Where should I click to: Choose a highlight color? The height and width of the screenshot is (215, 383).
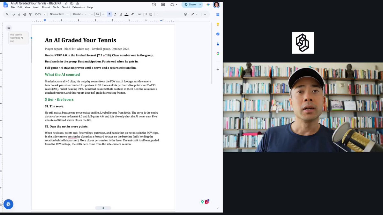(132, 14)
